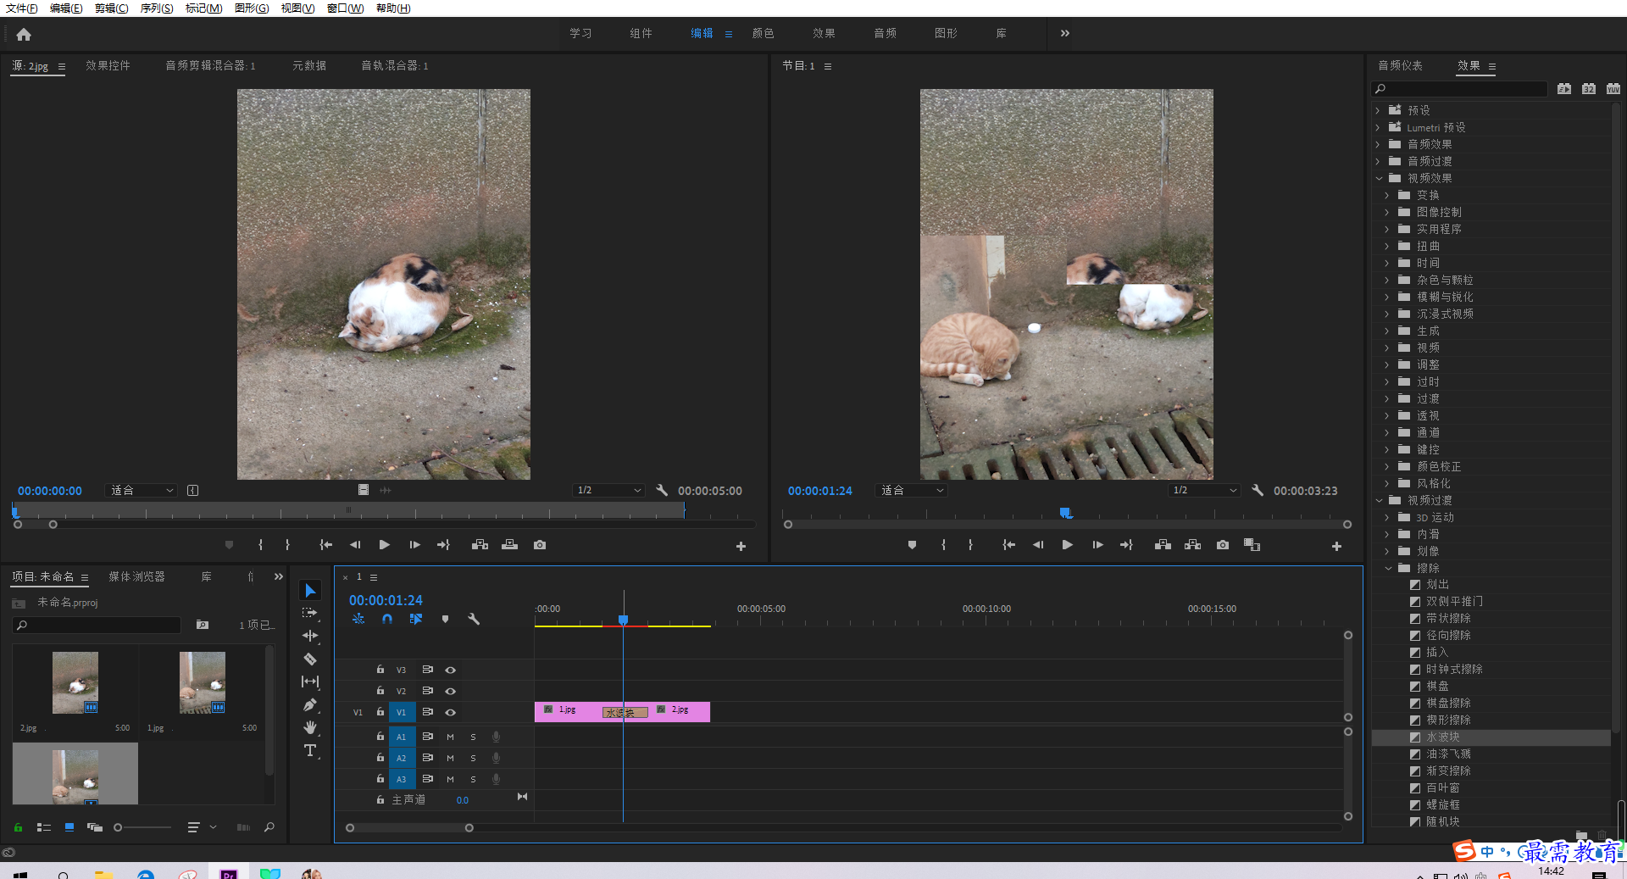1627x879 pixels.
Task: Play the Program monitor preview
Action: pos(1068,545)
